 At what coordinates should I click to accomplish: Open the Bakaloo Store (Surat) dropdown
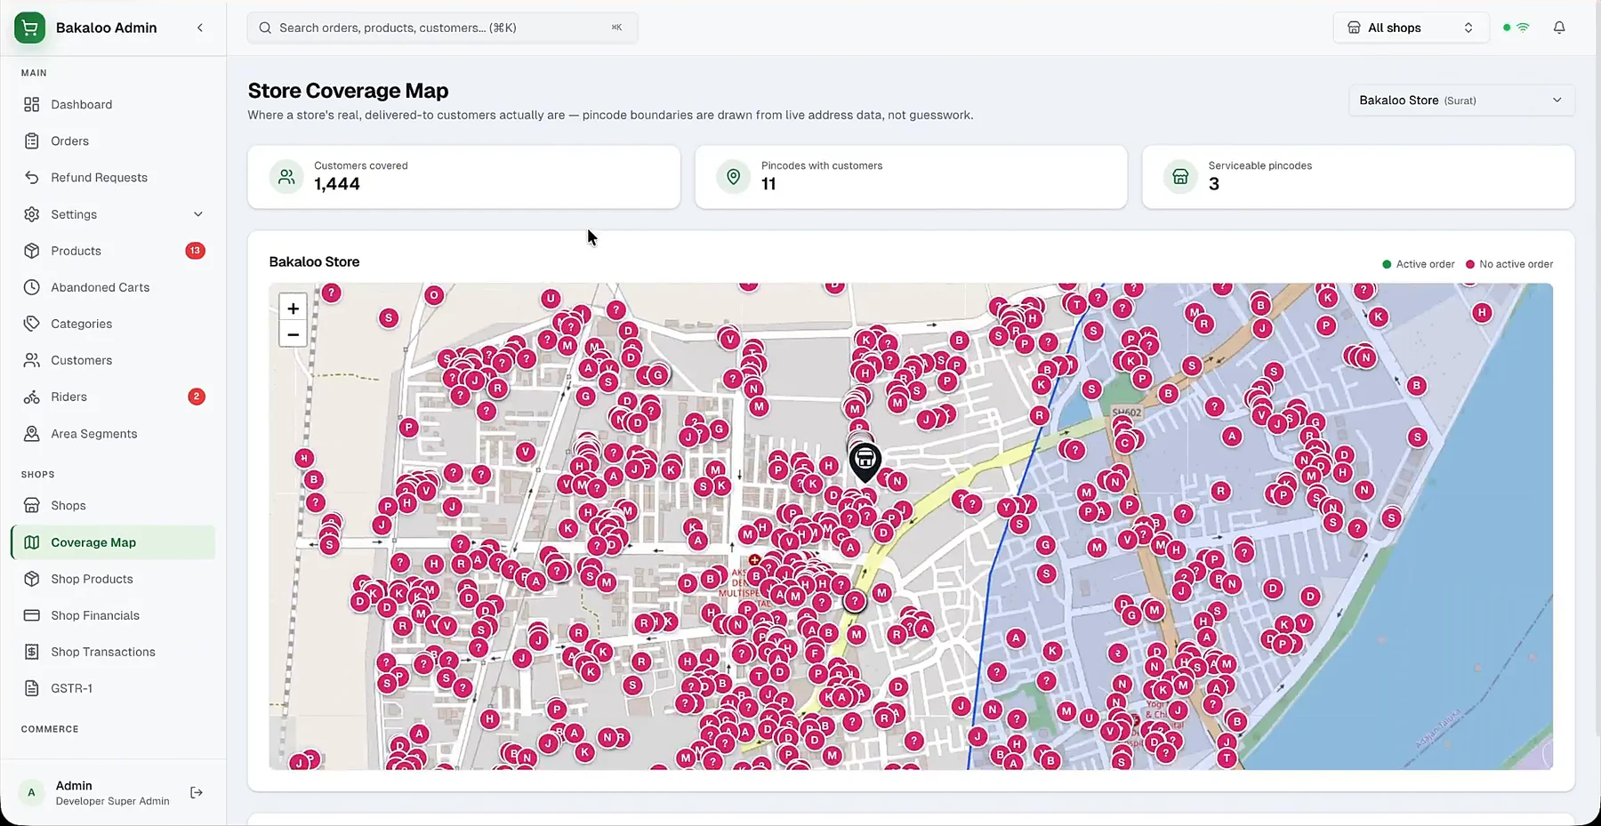(x=1461, y=100)
